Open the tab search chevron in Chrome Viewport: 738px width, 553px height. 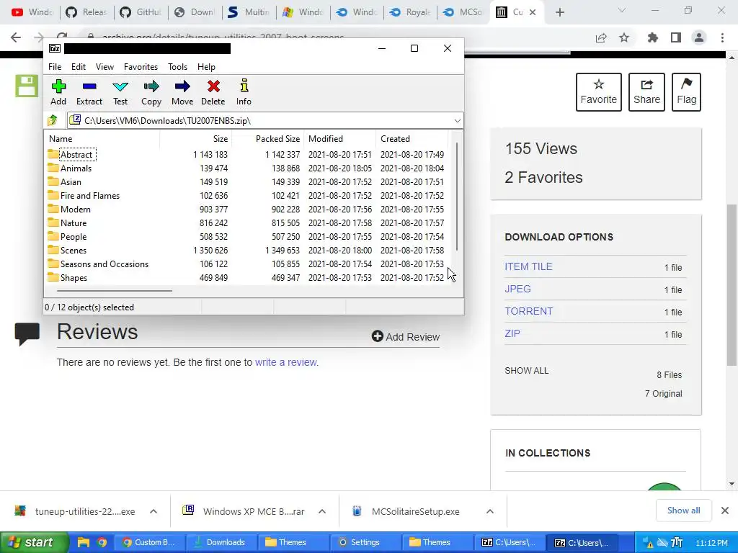[622, 10]
